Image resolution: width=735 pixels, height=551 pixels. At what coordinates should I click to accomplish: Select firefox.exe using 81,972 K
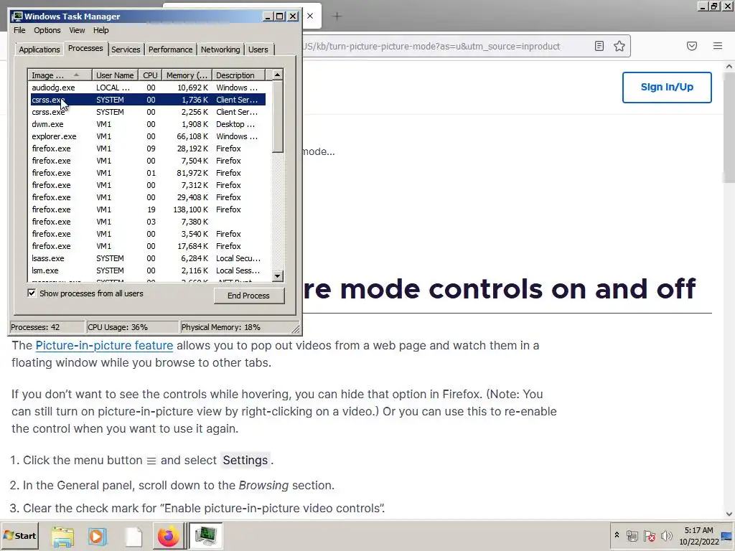pyautogui.click(x=148, y=173)
